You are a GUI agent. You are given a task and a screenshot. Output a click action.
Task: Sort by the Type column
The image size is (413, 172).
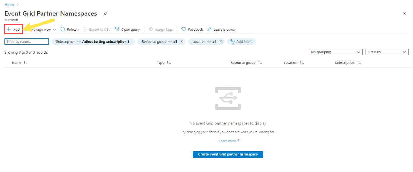coord(164,63)
